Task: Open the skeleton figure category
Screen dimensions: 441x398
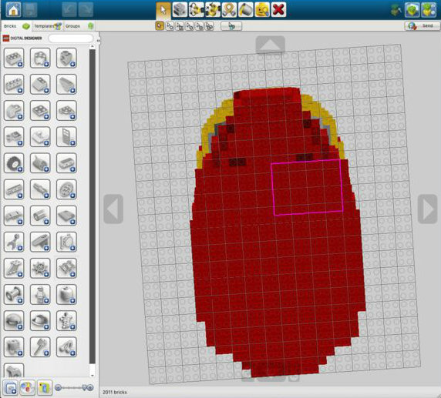Action: pyautogui.click(x=66, y=321)
